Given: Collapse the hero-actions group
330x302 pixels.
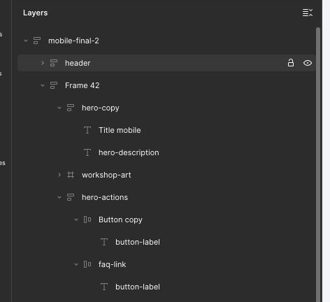Looking at the screenshot, I should coord(59,197).
